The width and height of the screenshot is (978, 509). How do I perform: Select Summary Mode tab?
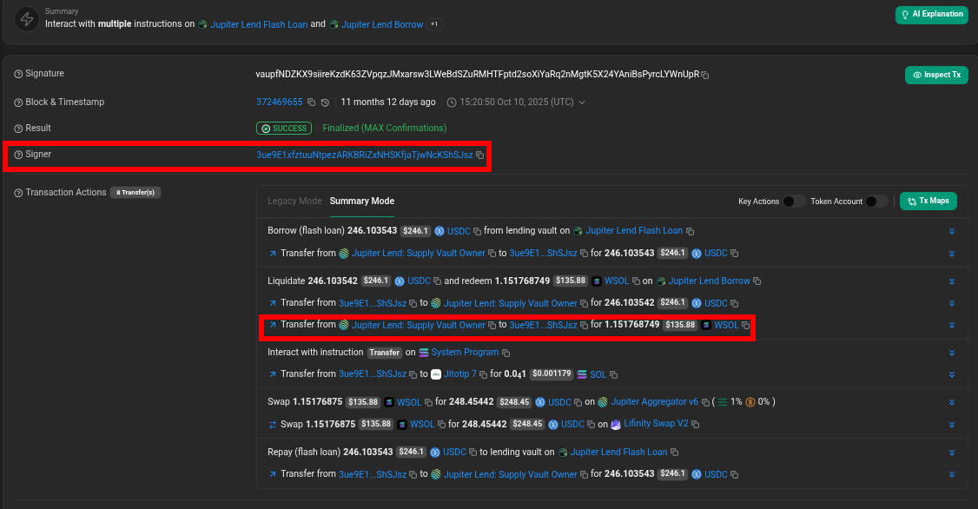(x=362, y=201)
